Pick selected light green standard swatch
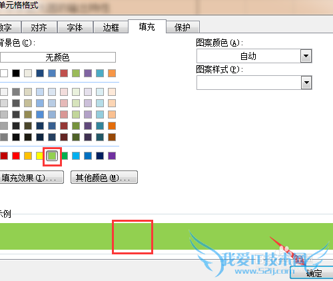The width and height of the screenshot is (333, 281). coord(52,156)
